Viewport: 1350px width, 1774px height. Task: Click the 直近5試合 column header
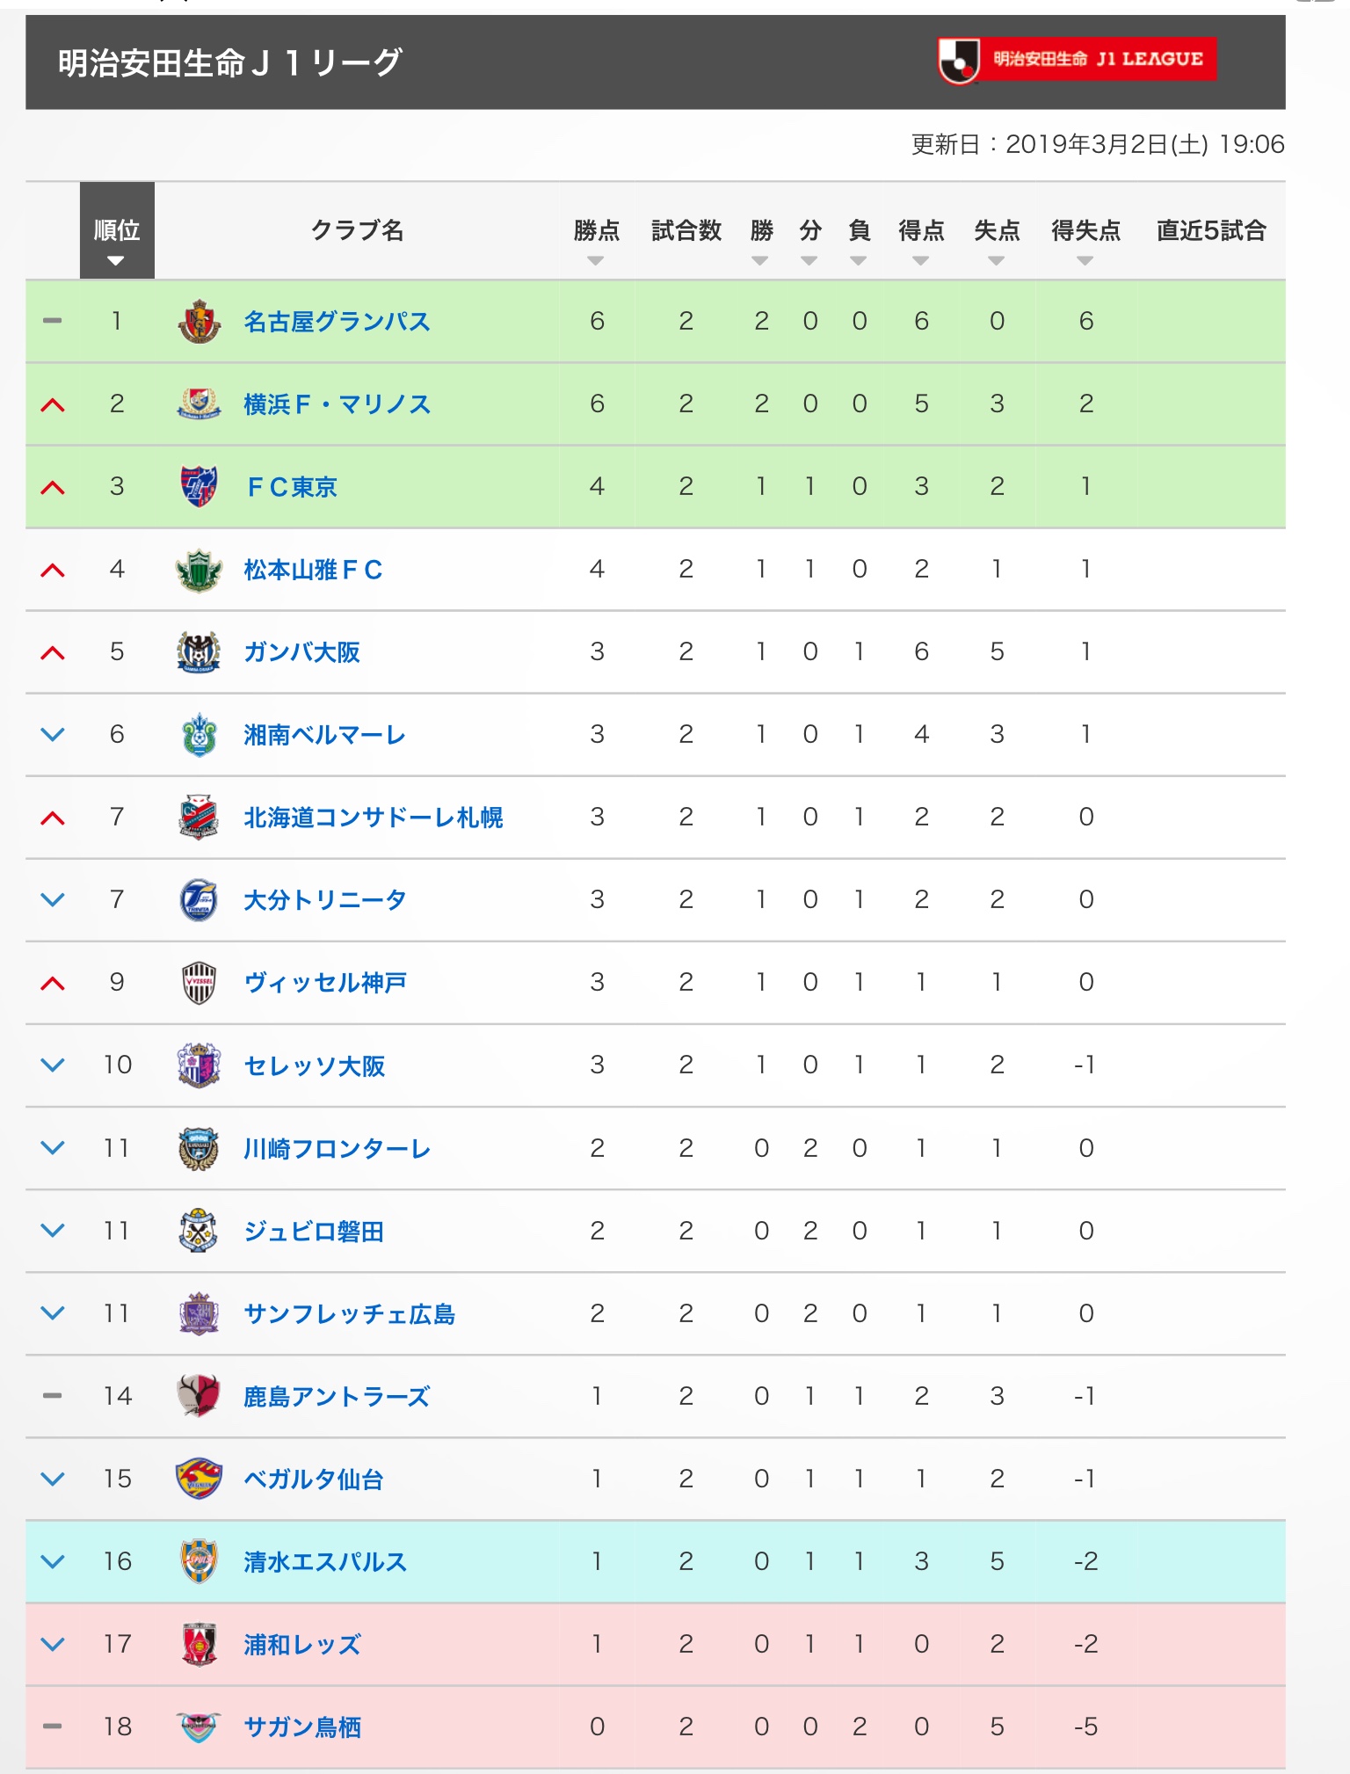(1210, 230)
